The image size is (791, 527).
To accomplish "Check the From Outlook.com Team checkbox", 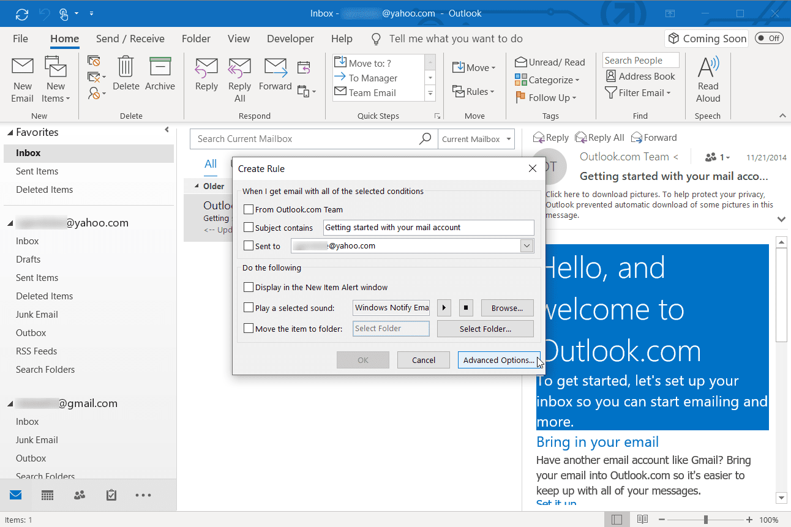I will [x=248, y=209].
